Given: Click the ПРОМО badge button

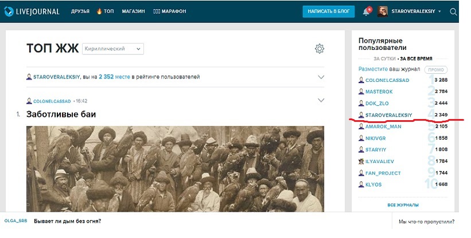Looking at the screenshot, I should 436,70.
